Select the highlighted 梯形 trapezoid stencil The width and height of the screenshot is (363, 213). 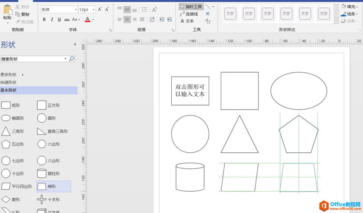[54, 186]
